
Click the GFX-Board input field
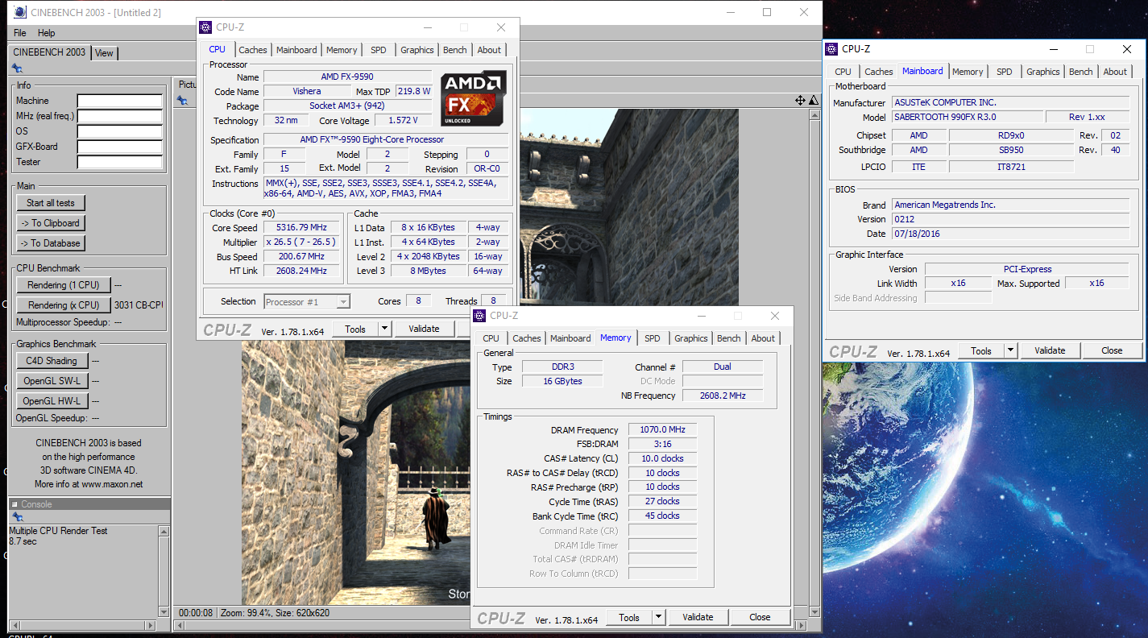(x=120, y=147)
